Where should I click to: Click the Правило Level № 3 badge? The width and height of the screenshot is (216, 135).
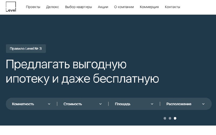(26, 49)
